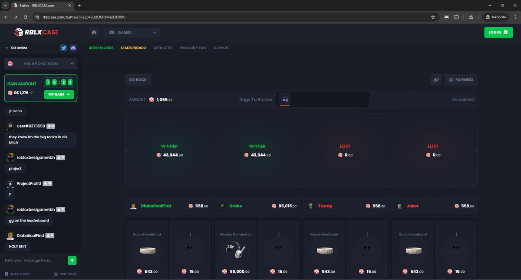Open the Discord icon next to Twitter
Image resolution: width=521 pixels, height=280 pixels.
tap(73, 48)
